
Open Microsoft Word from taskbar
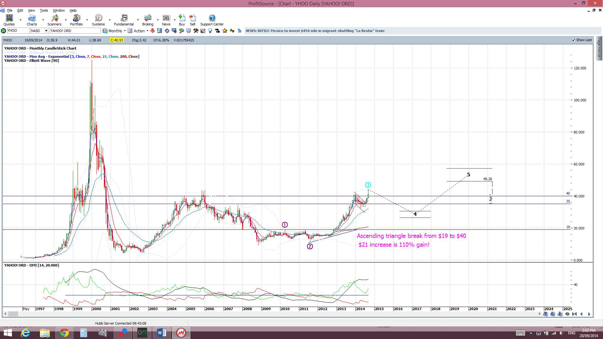tap(161, 333)
